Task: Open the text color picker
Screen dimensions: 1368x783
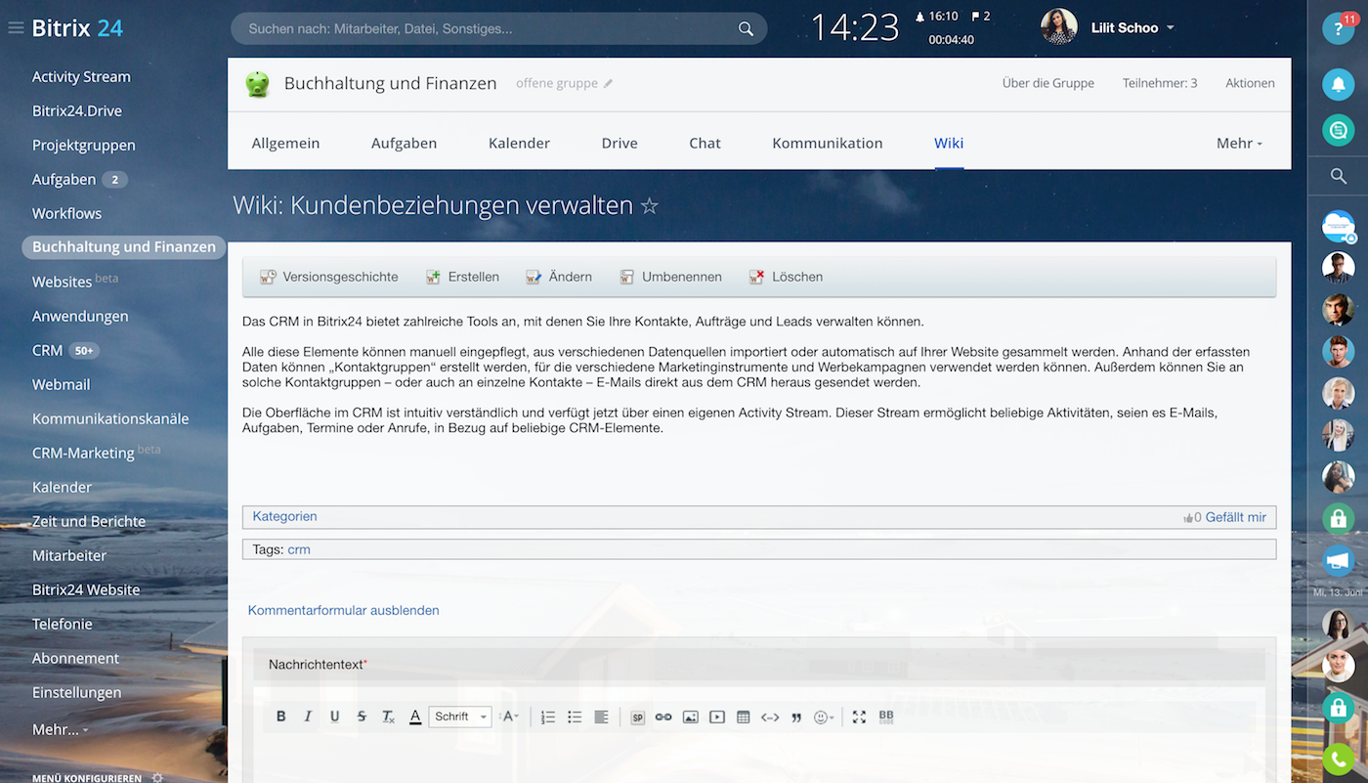Action: (415, 717)
